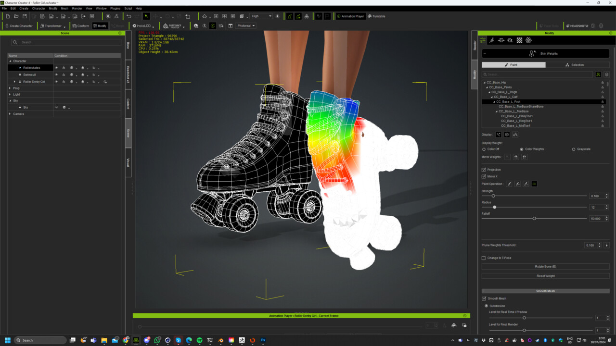Viewport: 616px width, 346px height.
Task: Select Color Off display weight option
Action: point(484,149)
